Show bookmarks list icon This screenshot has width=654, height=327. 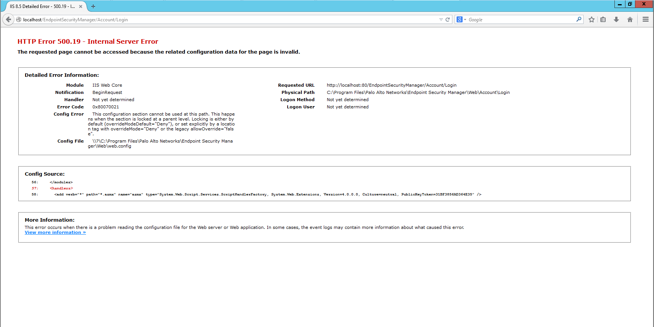tap(603, 19)
